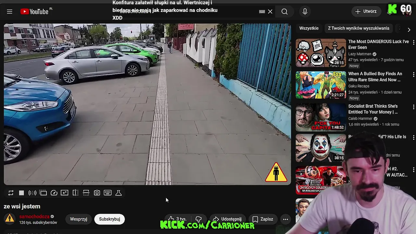This screenshot has width=416, height=234.
Task: Flip video horizontally icon
Action: (75, 193)
